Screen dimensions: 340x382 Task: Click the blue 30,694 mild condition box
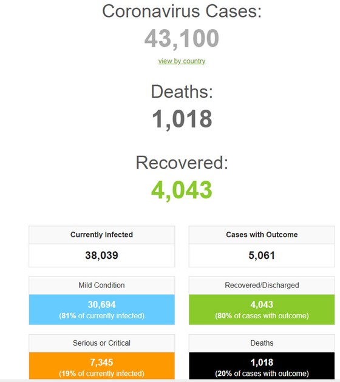click(102, 310)
